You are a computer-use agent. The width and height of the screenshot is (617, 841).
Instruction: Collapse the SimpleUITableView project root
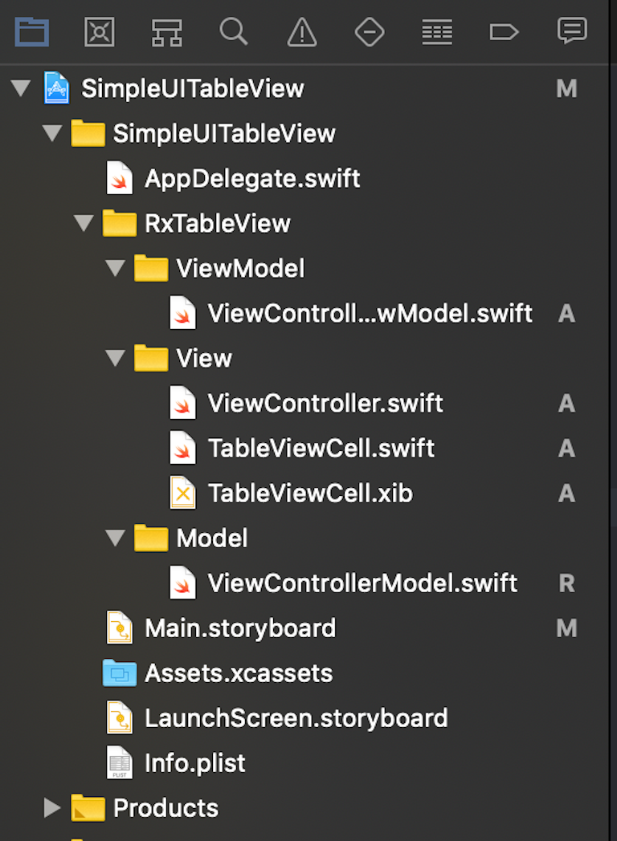click(x=21, y=88)
